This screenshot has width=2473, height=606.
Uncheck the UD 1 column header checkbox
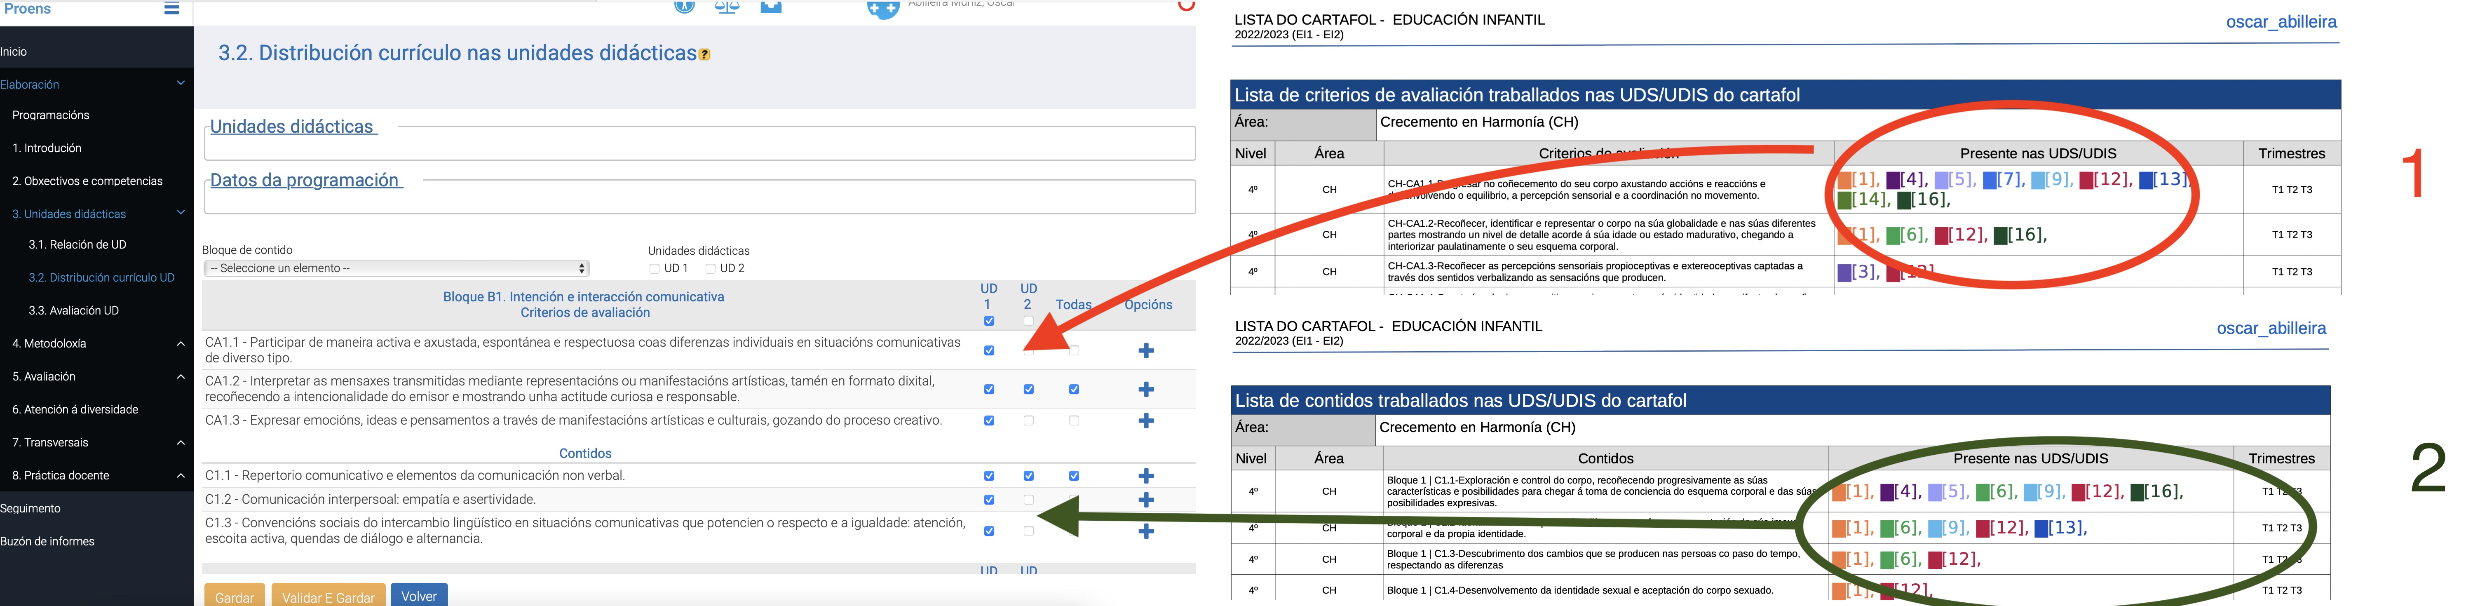989,321
